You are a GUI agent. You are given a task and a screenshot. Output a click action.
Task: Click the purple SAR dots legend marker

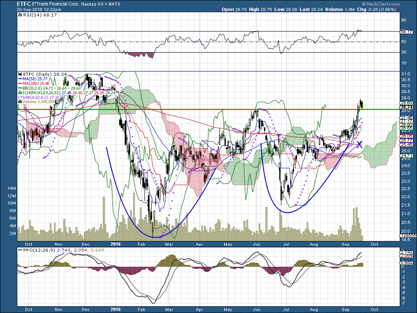20,97
